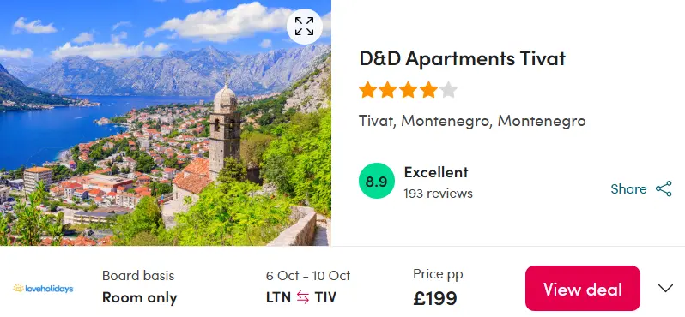Click the loveholidays provider logo
The width and height of the screenshot is (685, 317).
click(x=43, y=288)
